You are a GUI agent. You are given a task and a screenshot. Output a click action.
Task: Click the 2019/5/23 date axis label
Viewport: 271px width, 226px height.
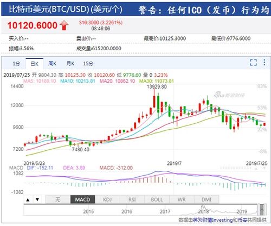[34, 163]
